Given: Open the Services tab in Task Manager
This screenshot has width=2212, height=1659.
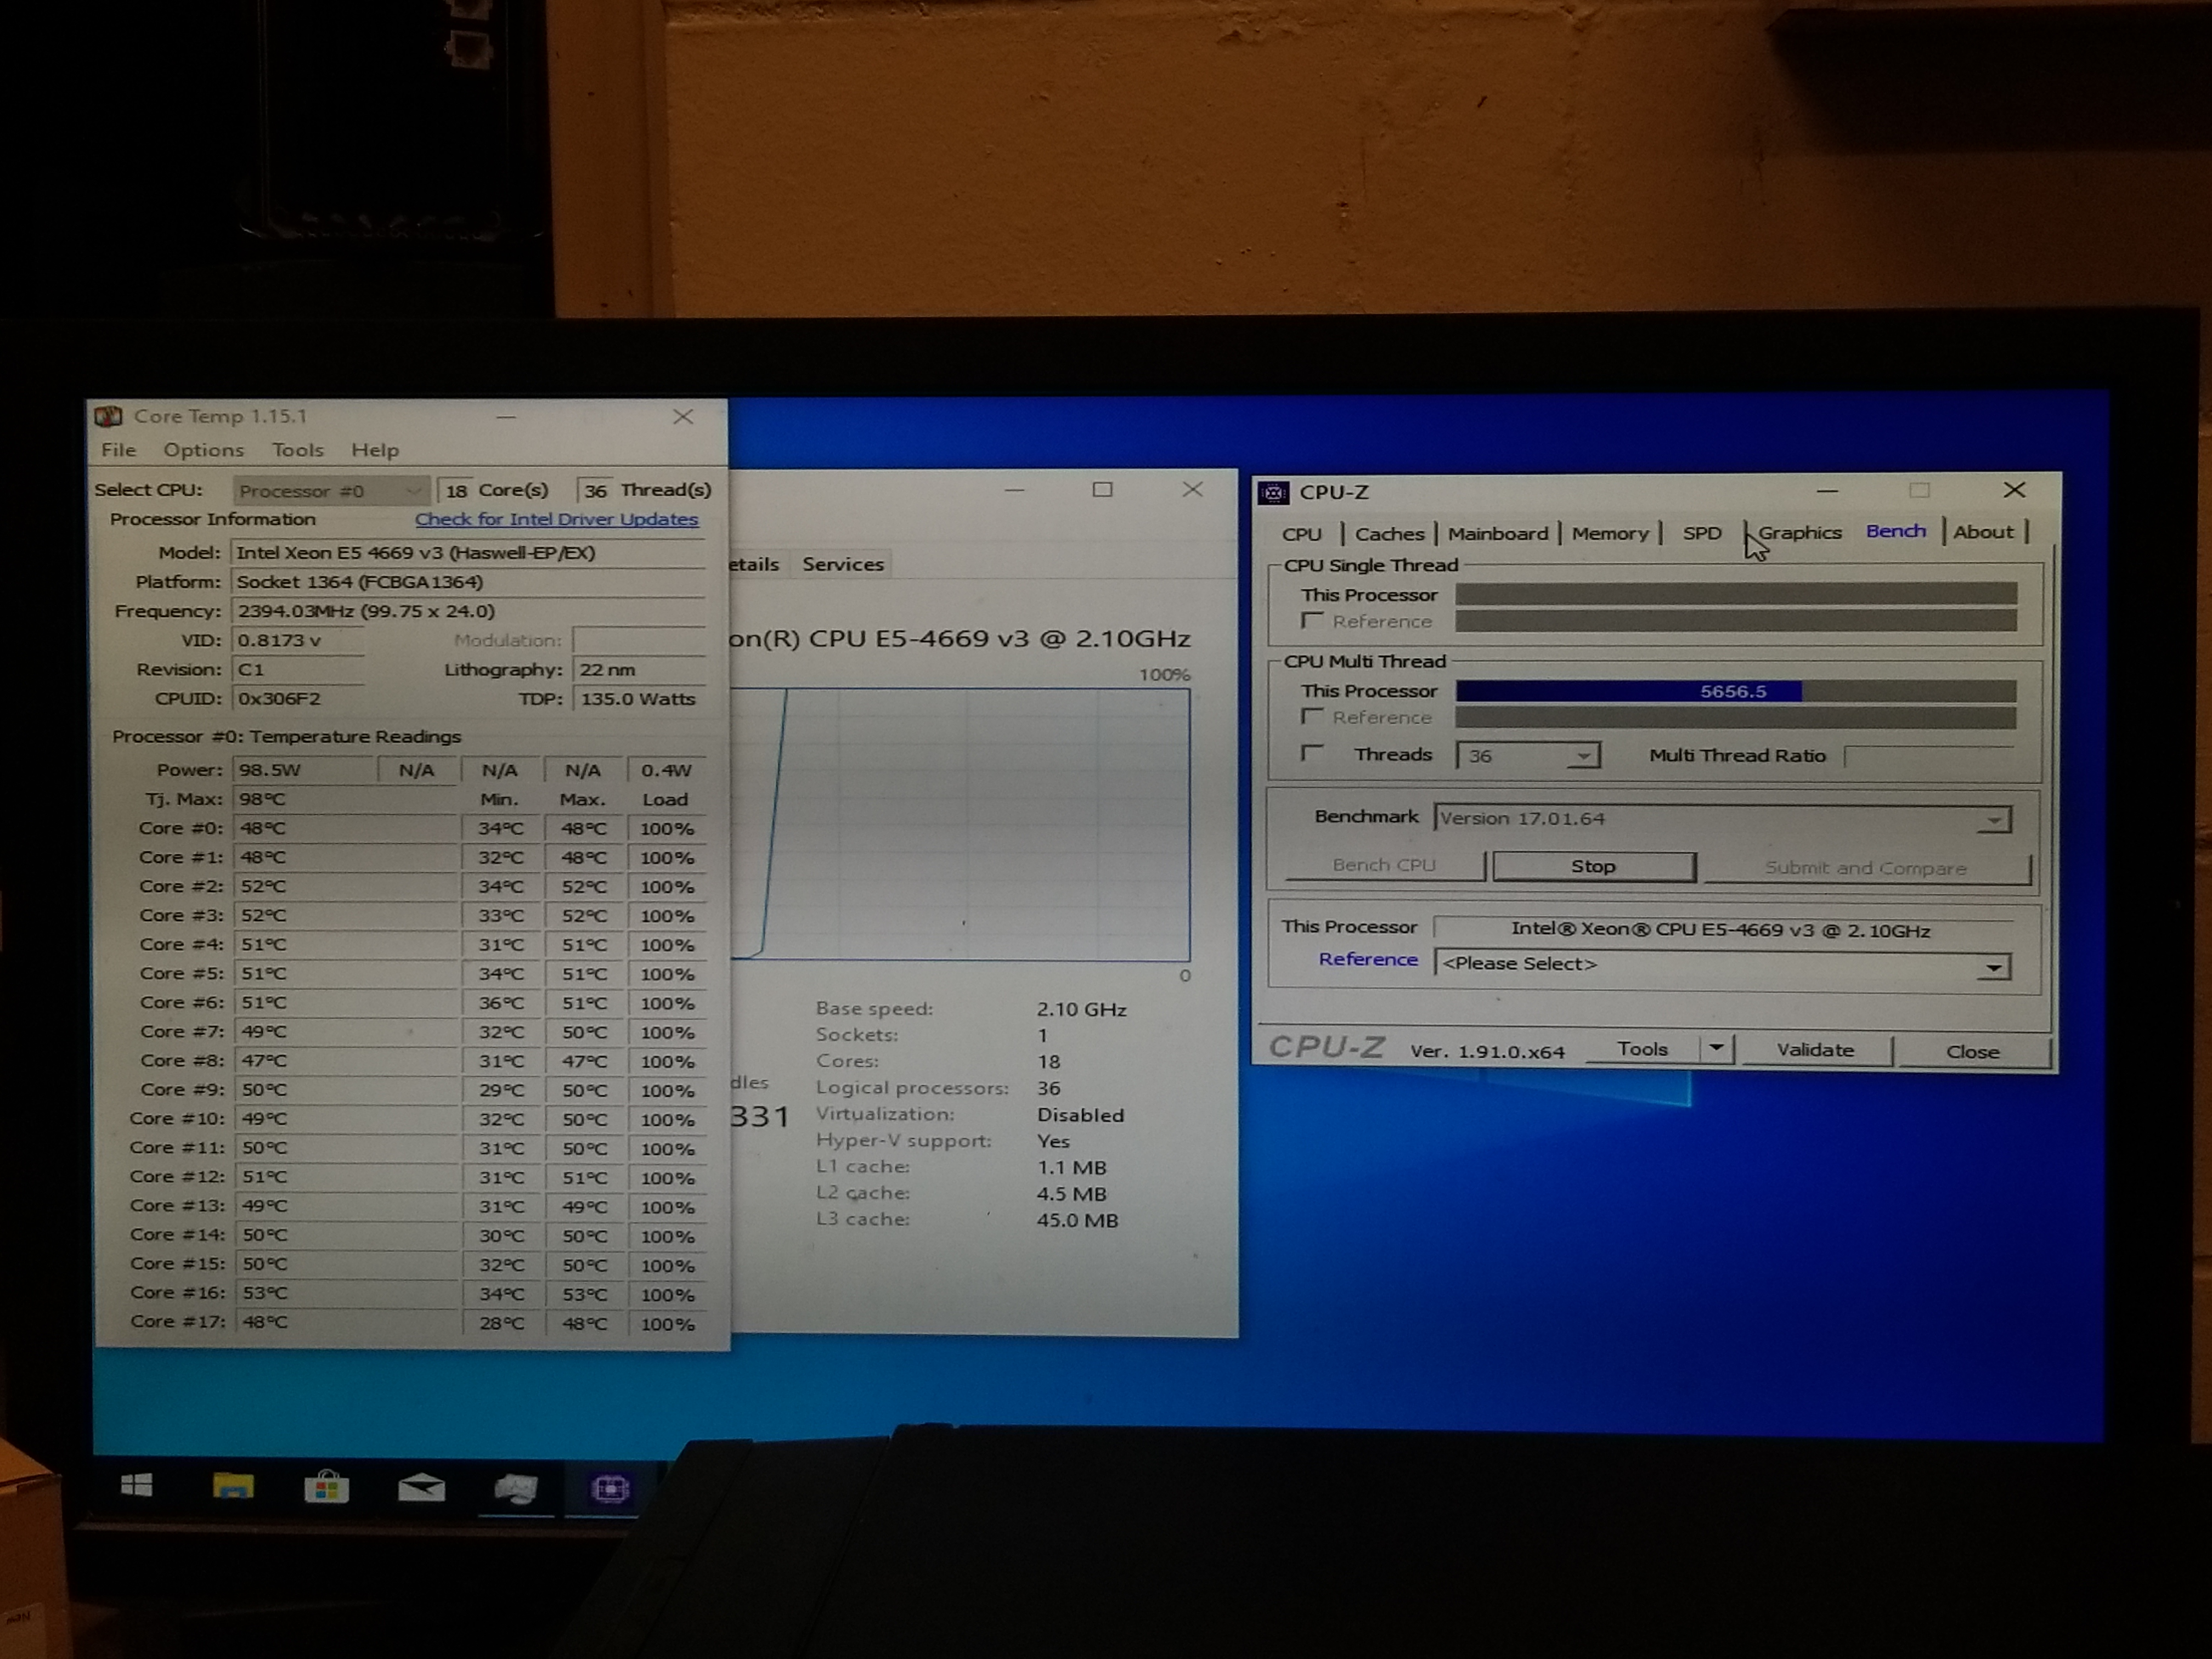Looking at the screenshot, I should pos(843,564).
